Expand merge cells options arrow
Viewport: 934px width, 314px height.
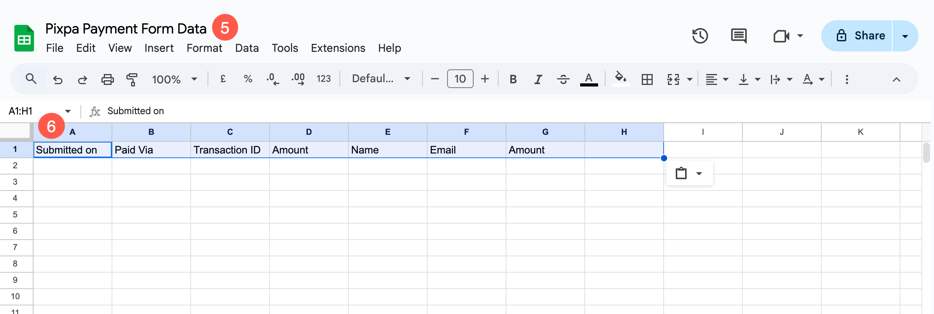tap(689, 79)
